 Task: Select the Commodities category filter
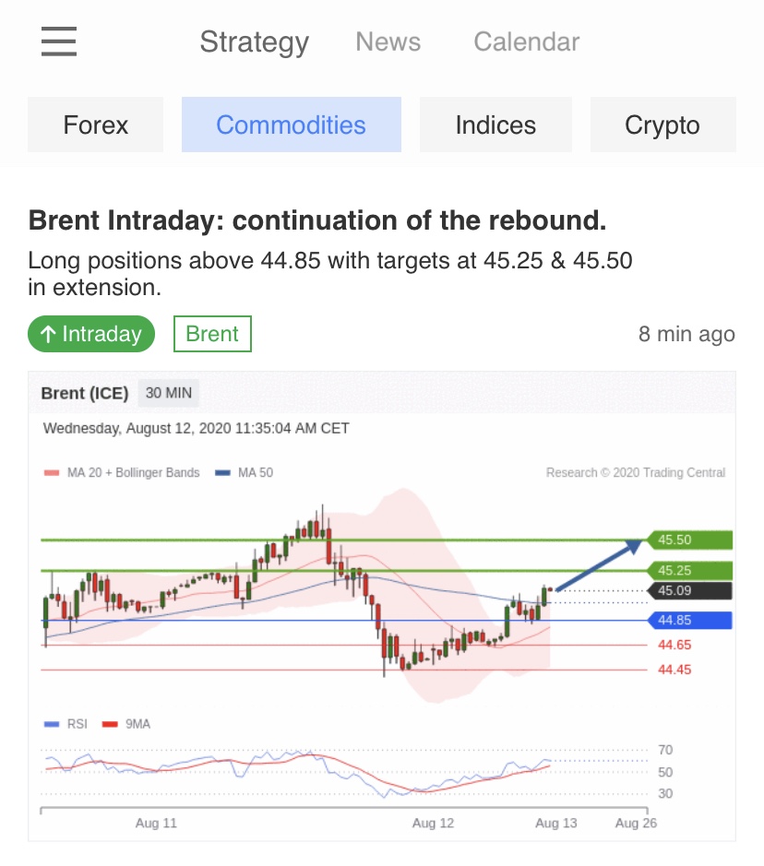click(291, 125)
